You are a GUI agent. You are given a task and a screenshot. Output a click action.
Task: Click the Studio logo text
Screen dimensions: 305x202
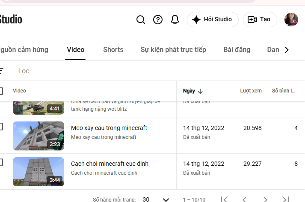(x=11, y=19)
